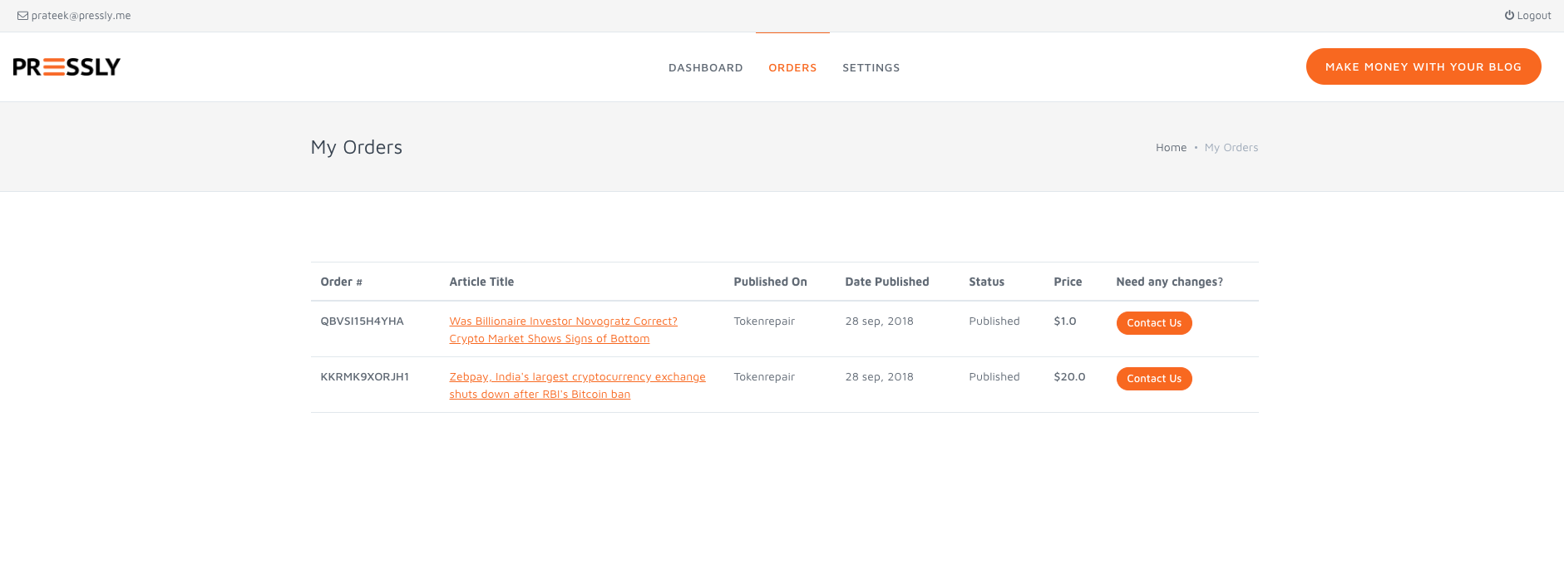Click the Home breadcrumb link
1564x579 pixels.
1171,147
